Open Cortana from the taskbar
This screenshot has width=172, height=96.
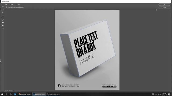tap(11, 94)
